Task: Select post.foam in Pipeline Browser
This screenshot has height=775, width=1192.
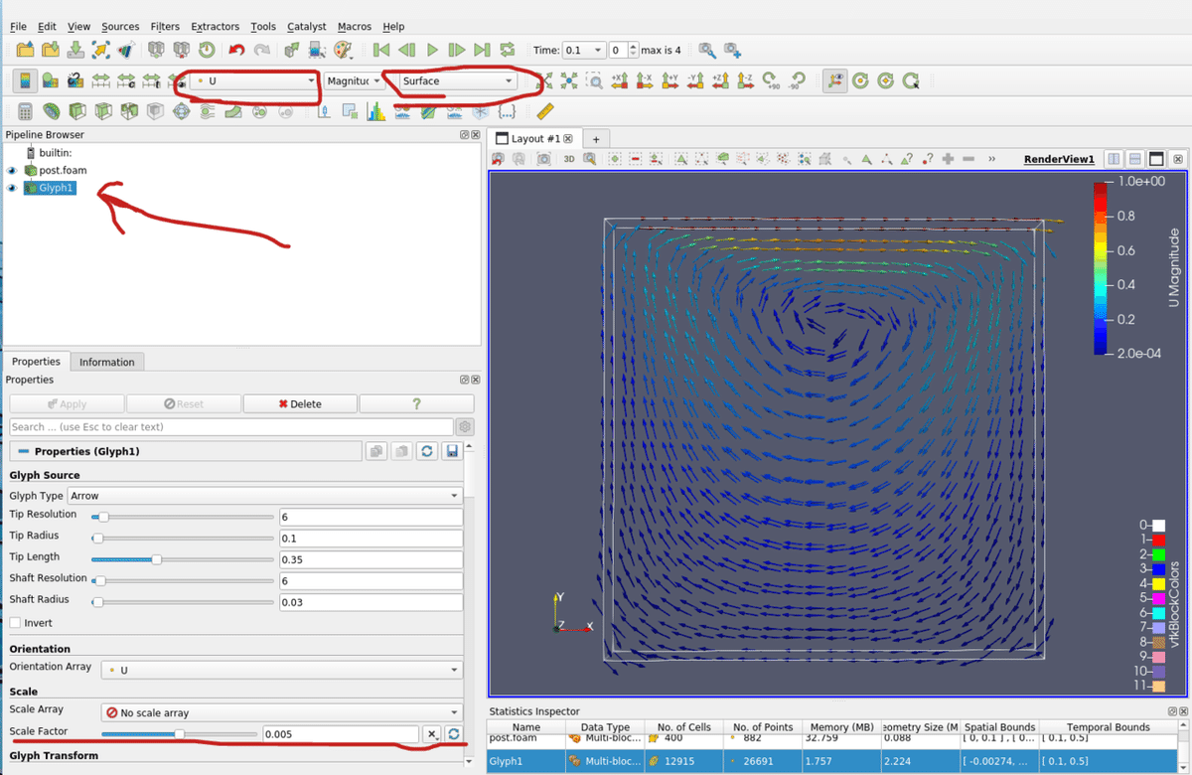Action: pyautogui.click(x=63, y=170)
